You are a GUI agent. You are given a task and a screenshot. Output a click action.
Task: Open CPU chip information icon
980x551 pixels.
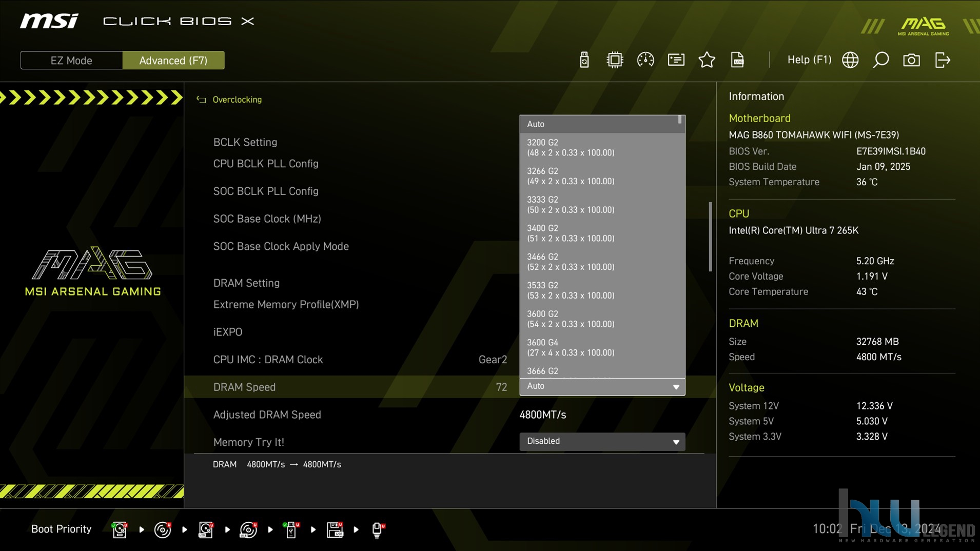614,60
